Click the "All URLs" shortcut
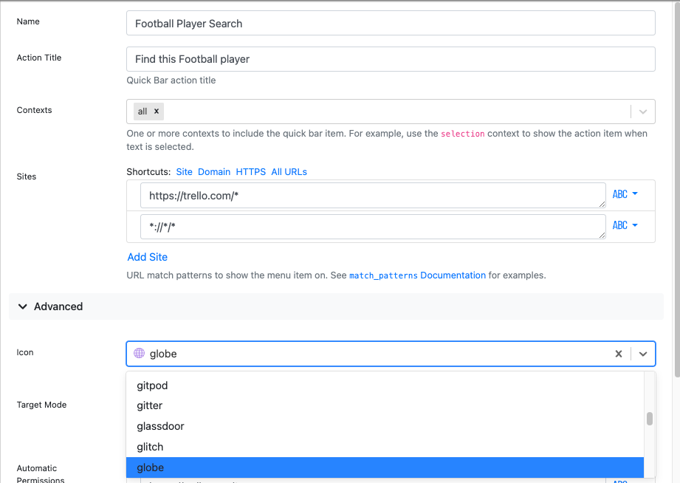The image size is (680, 483). point(289,171)
